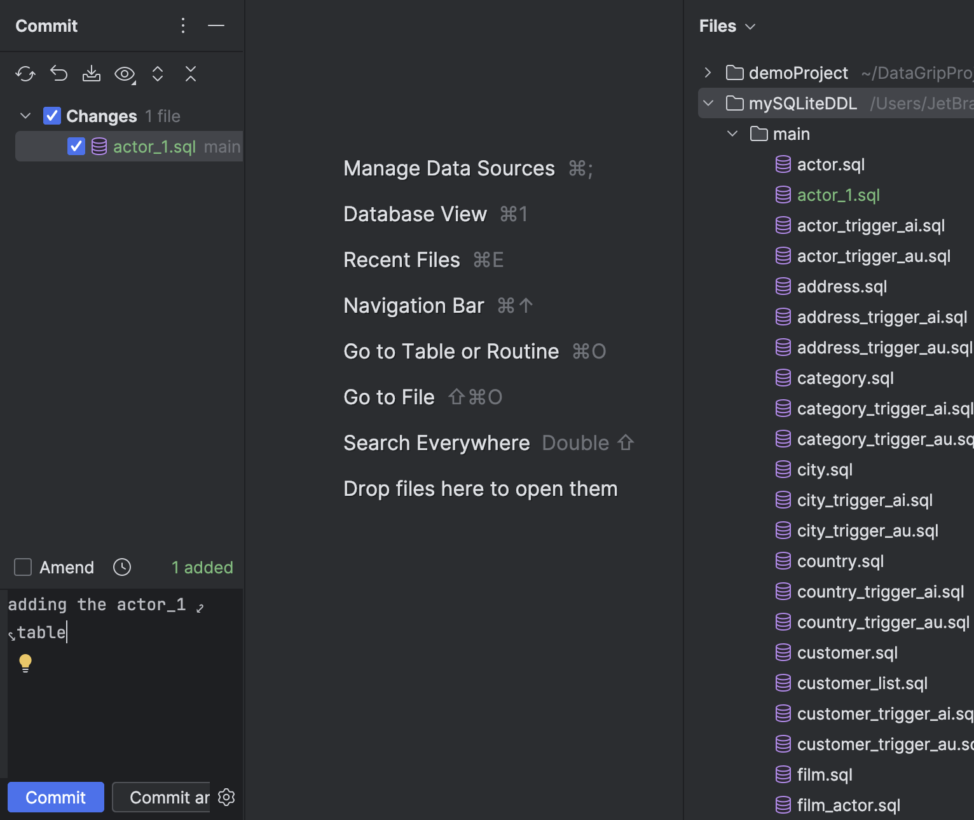Collapse the Changes section
The width and height of the screenshot is (974, 820).
25,116
